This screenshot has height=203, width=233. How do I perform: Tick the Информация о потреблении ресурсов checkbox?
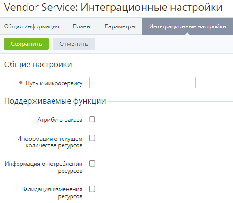[92, 164]
